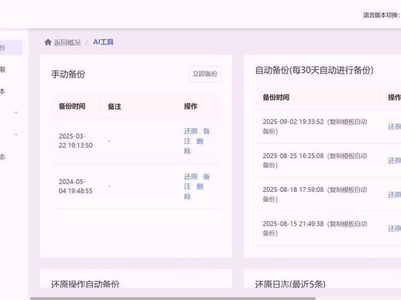401x300 pixels.
Task: Restore the 2025-08-18 17:59:08 auto backup
Action: [x=394, y=194]
